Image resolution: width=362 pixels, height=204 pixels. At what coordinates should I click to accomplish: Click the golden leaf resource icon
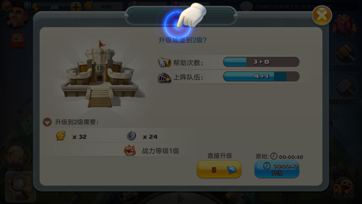pos(60,136)
